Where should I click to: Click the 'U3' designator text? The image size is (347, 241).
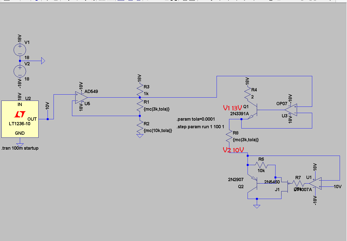285,116
